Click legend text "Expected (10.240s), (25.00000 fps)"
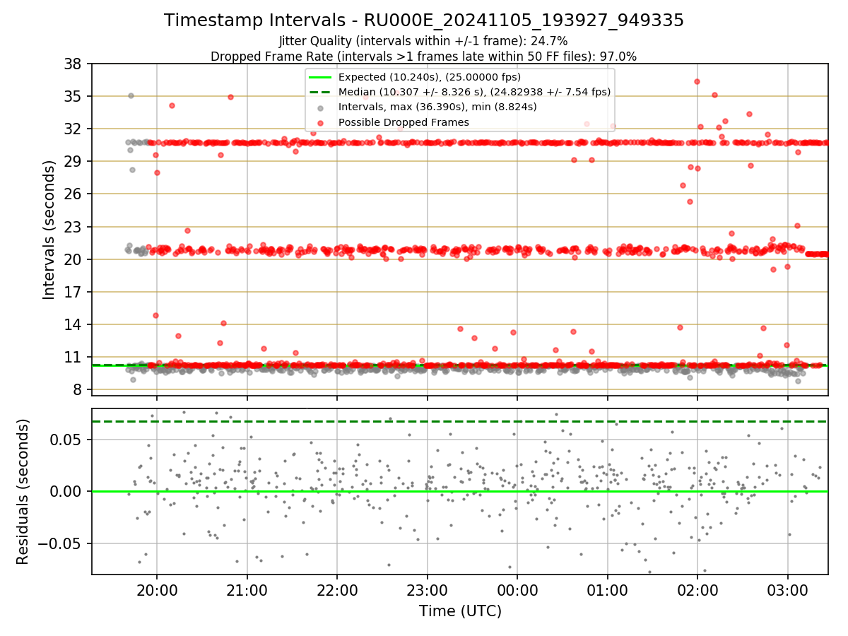 [430, 77]
